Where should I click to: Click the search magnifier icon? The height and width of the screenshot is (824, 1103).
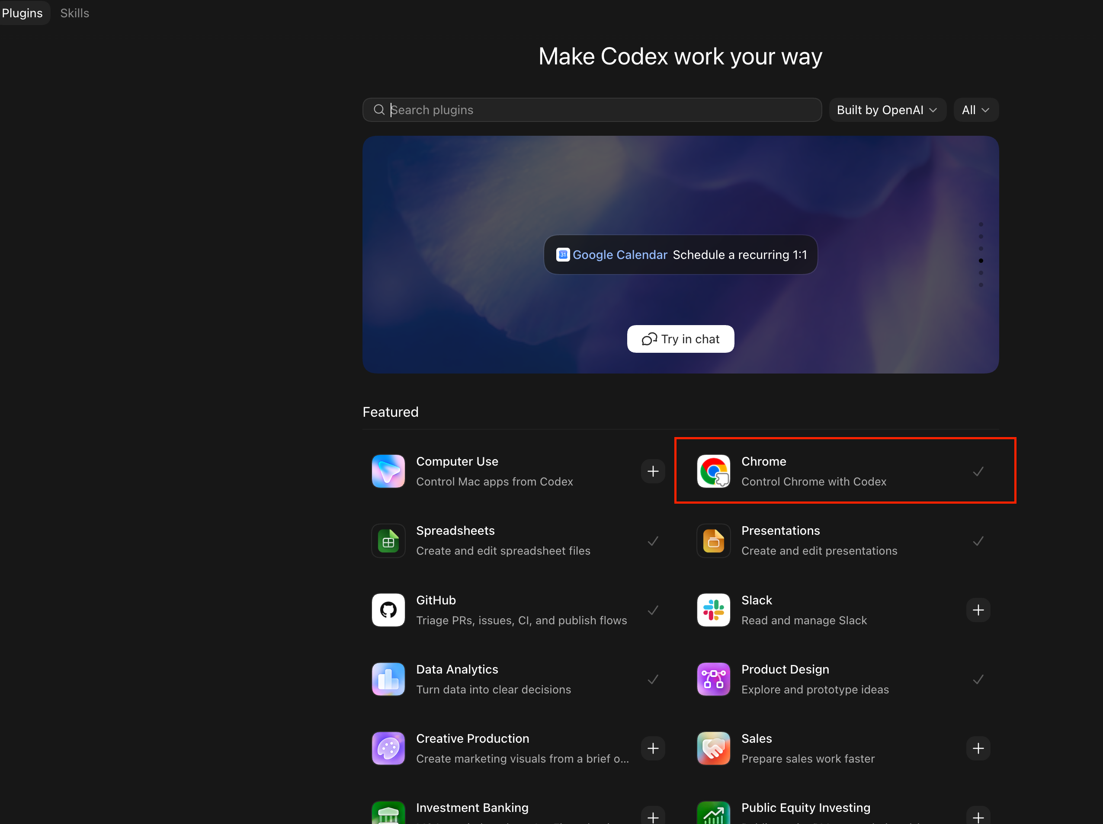pyautogui.click(x=379, y=110)
